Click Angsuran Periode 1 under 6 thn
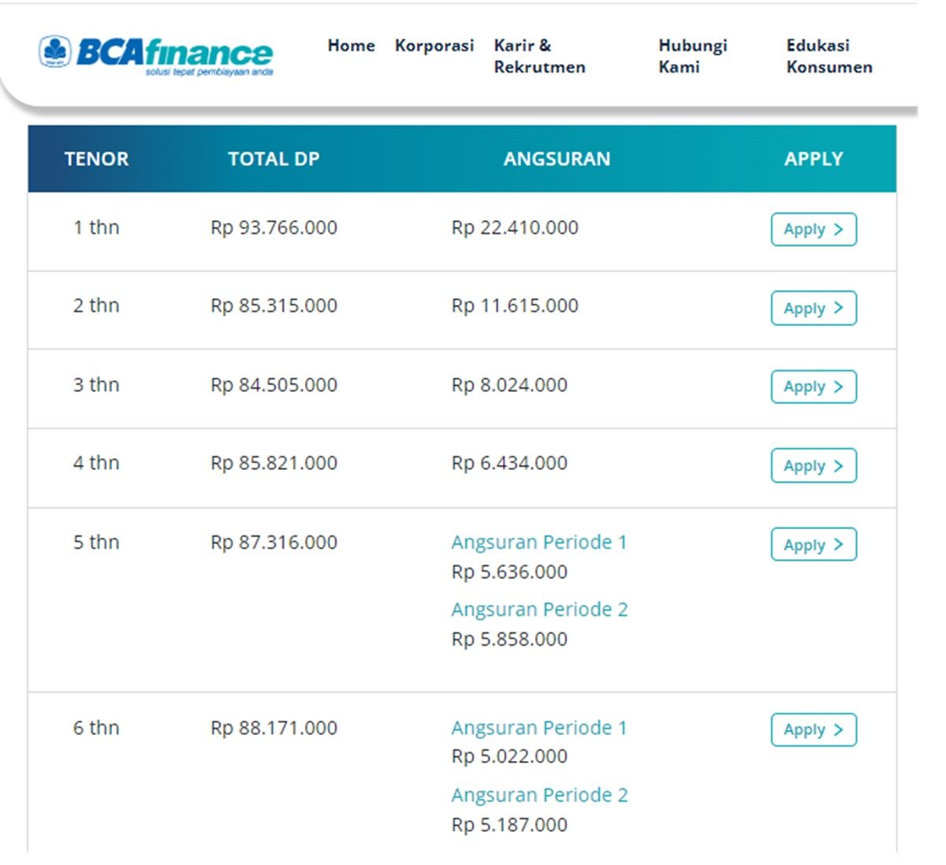Image resolution: width=946 pixels, height=865 pixels. [539, 728]
